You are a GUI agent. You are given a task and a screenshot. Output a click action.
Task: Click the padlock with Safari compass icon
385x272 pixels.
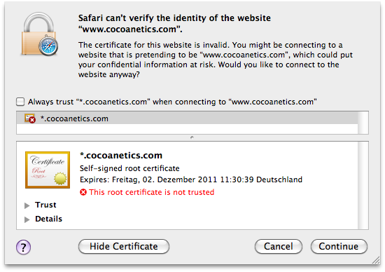pyautogui.click(x=39, y=34)
